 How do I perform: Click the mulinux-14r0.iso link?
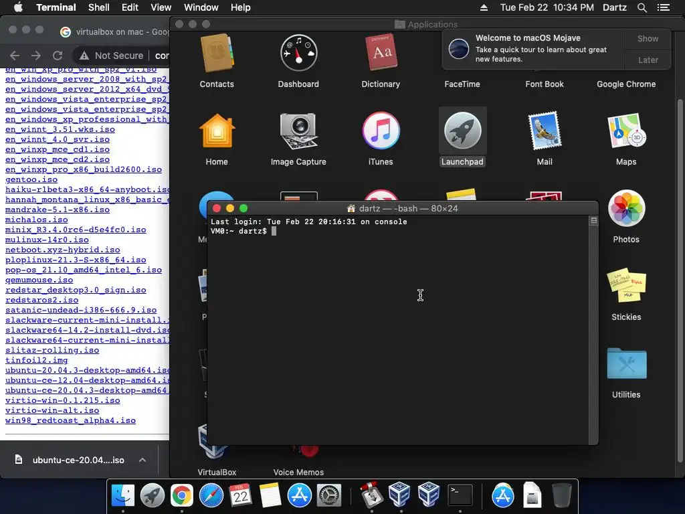tap(47, 240)
